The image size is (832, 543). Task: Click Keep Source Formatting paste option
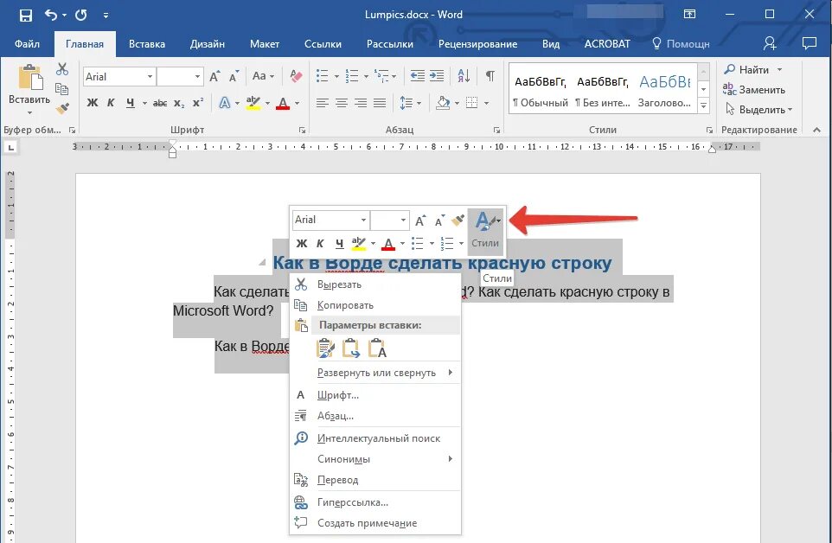point(325,348)
